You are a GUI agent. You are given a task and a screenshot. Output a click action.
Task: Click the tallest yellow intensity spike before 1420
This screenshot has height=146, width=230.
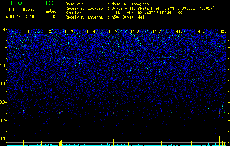click(x=220, y=141)
